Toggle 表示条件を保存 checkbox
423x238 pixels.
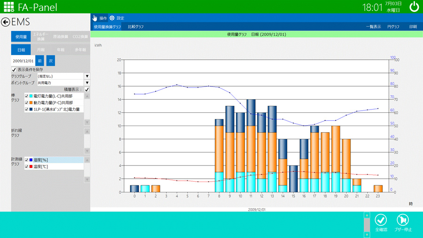(x=14, y=70)
